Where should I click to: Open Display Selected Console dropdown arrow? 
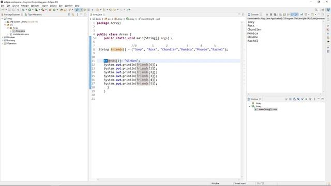309,14
